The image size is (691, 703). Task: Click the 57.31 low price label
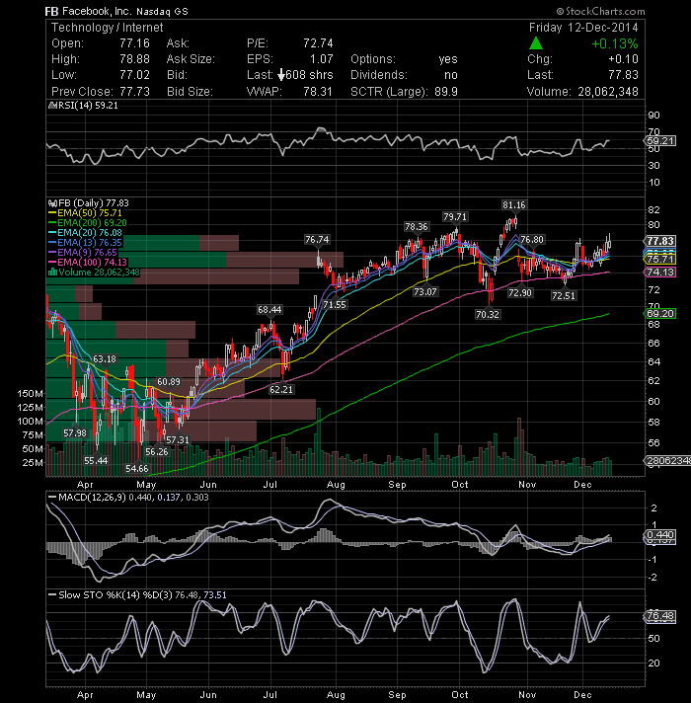coord(178,439)
